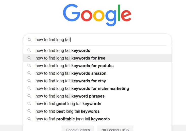Viewport: 186px width, 131px height.
Task: Click the search icon in the search box
Action: point(29,40)
